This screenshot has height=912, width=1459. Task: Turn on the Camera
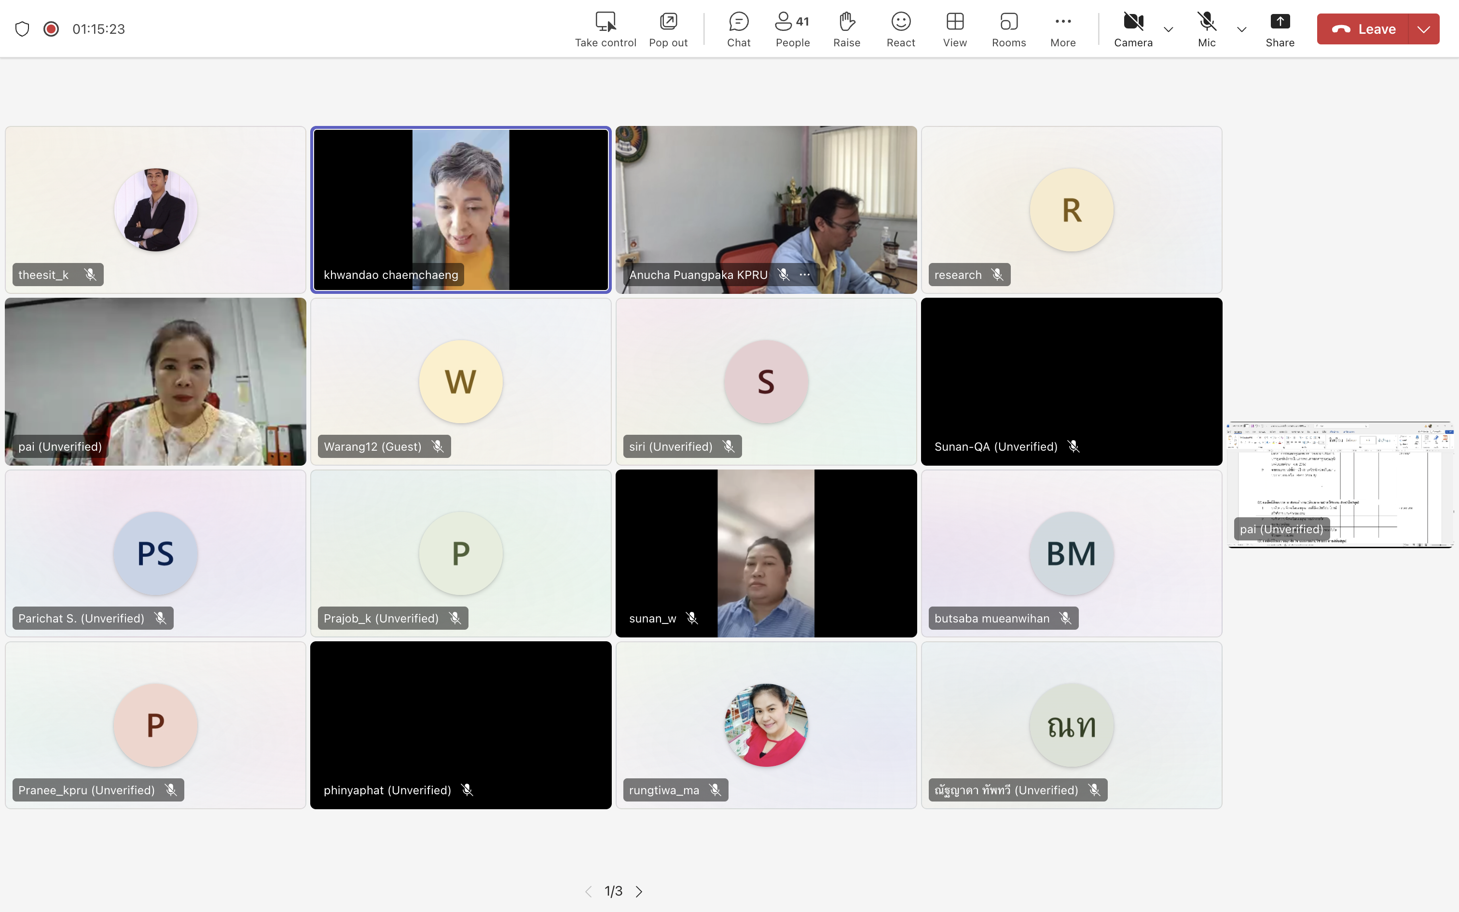pos(1133,29)
